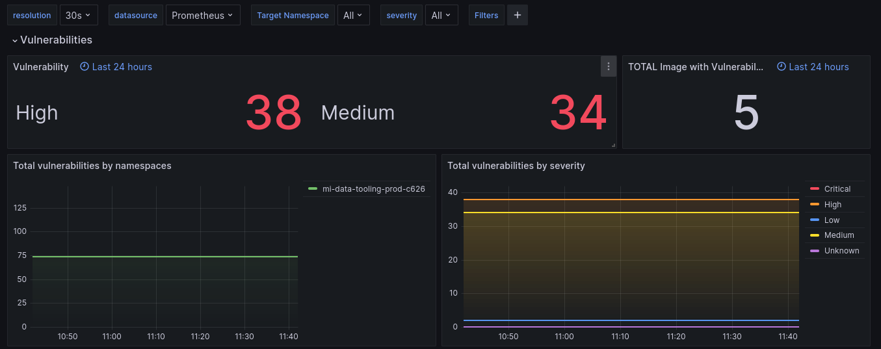
Task: Click the High value 38 stat
Action: point(273,113)
